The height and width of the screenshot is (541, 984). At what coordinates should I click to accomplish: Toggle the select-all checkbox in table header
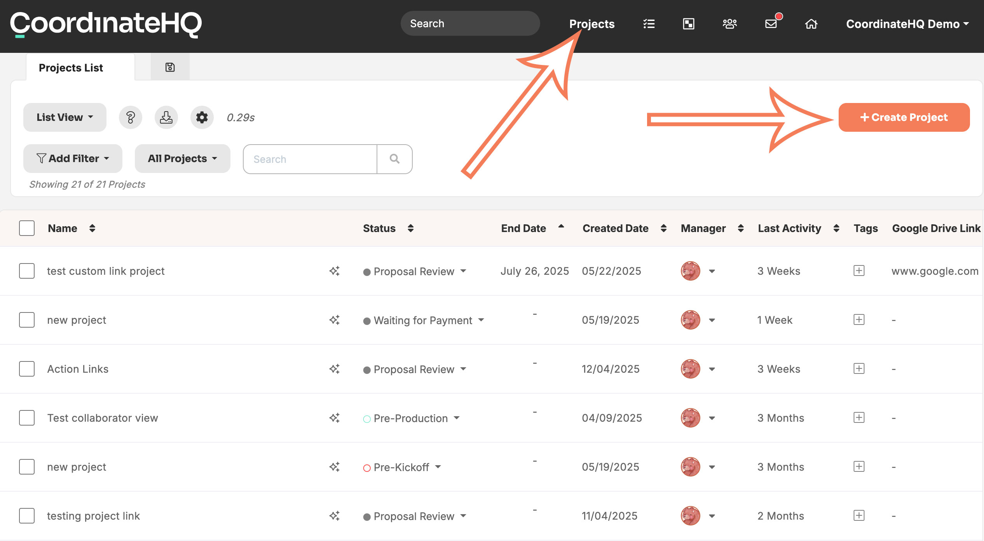click(x=27, y=228)
